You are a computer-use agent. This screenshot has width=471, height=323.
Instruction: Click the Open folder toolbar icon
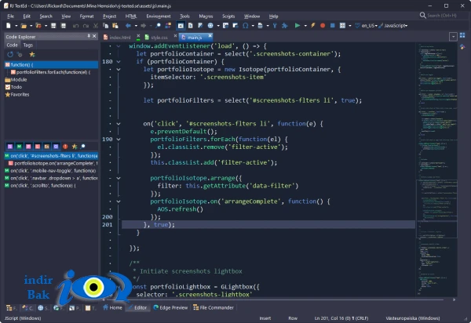click(x=24, y=26)
